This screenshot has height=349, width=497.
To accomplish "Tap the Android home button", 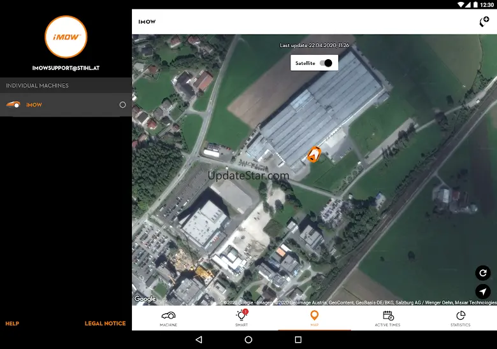I will point(248,340).
